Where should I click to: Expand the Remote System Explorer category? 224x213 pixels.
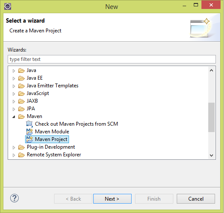(14, 155)
